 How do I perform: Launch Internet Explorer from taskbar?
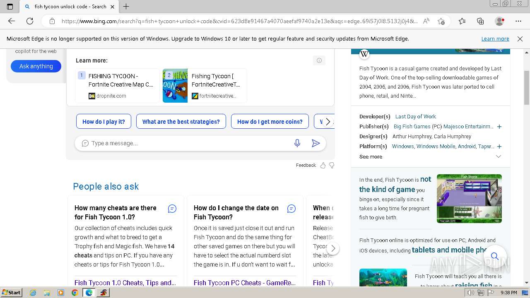point(33,293)
